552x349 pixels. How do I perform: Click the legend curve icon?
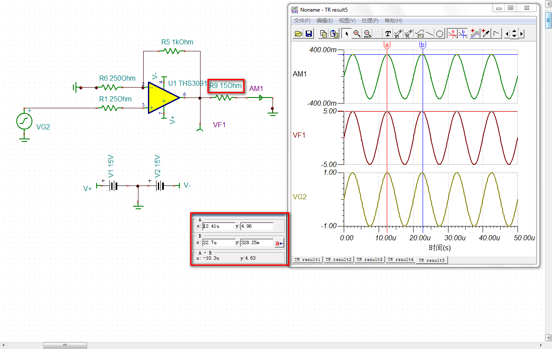[419, 34]
